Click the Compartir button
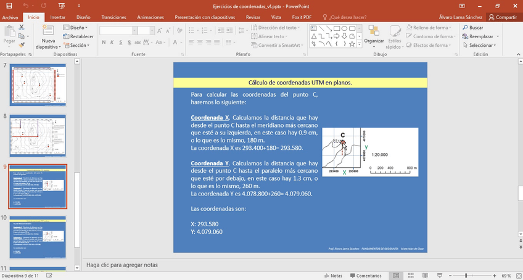Viewport: 523px width, 280px height. [x=503, y=17]
